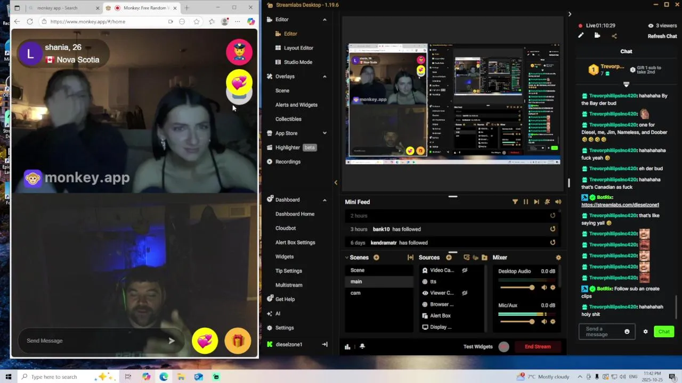682x383 pixels.
Task: Click the scene transitions icon beside Scenes
Action: (x=410, y=257)
